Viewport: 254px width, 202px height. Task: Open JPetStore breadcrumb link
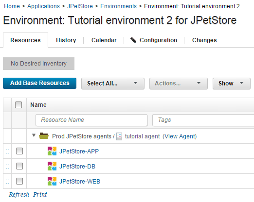click(80, 6)
